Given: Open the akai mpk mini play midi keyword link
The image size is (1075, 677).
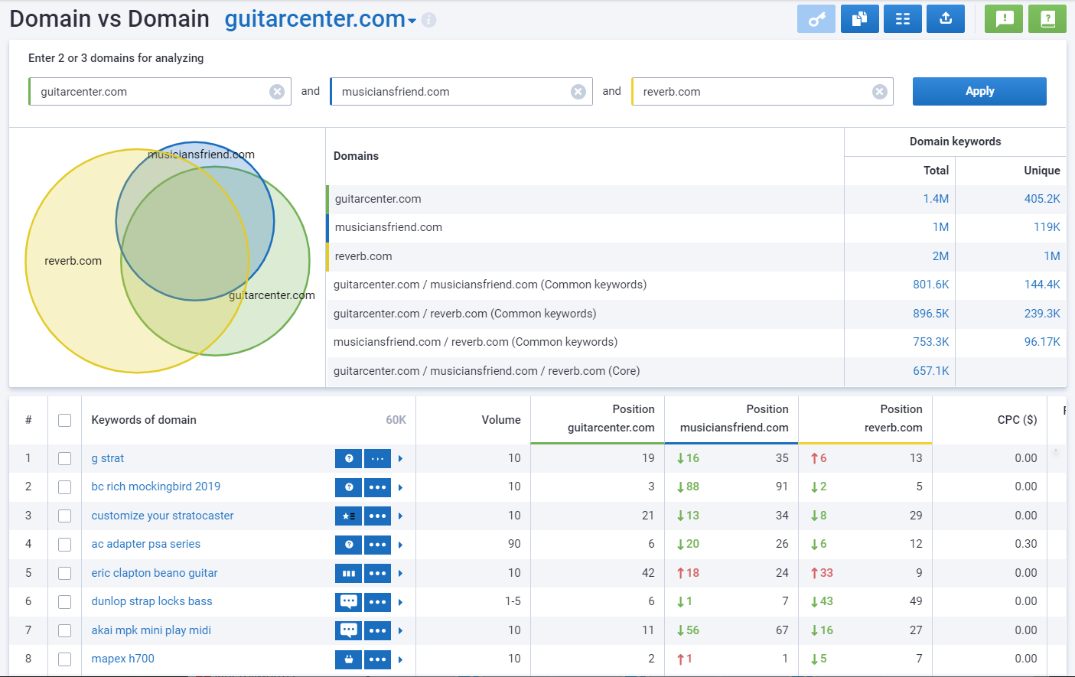Looking at the screenshot, I should pyautogui.click(x=151, y=630).
